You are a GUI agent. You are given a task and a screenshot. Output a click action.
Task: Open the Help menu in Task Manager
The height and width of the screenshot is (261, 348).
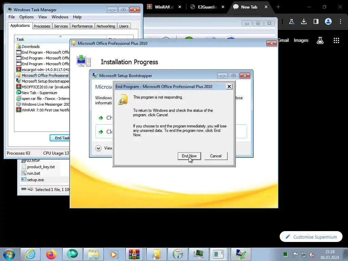pyautogui.click(x=77, y=17)
